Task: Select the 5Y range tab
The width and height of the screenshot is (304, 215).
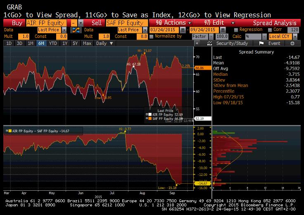Action: pos(75,43)
